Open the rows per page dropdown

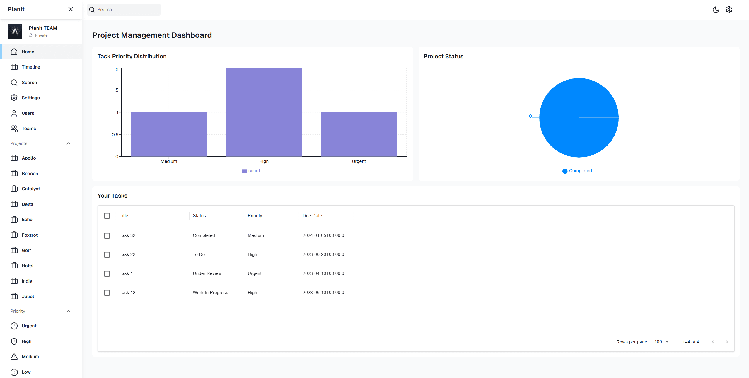click(x=661, y=342)
